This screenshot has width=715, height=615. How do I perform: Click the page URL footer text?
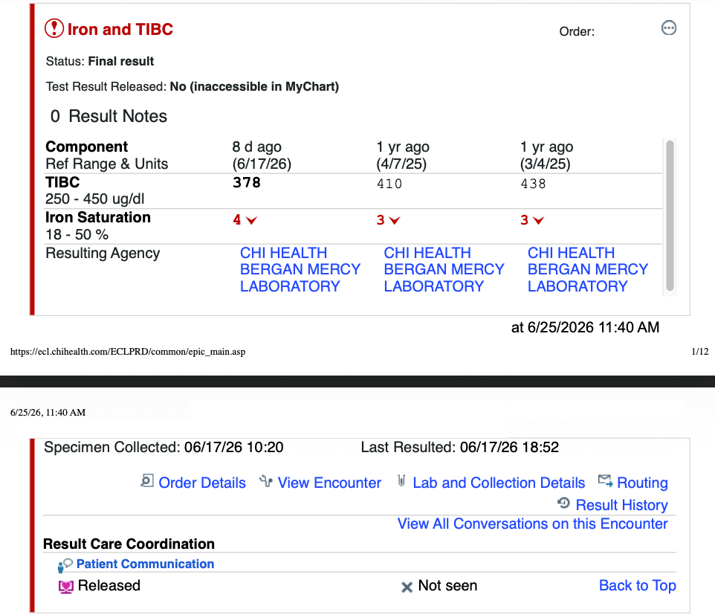(128, 352)
